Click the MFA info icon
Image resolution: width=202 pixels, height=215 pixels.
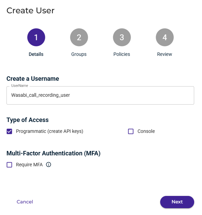(48, 165)
